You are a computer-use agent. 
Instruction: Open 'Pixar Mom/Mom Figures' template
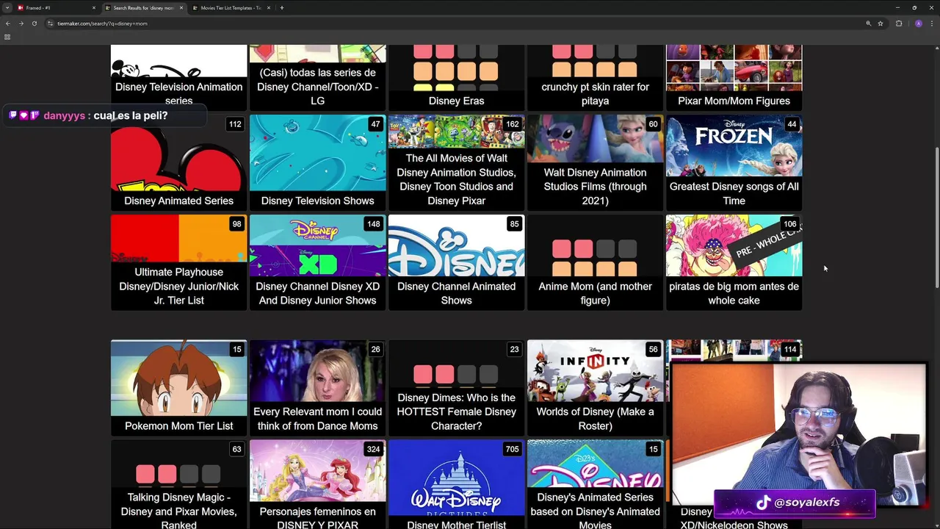pyautogui.click(x=734, y=77)
